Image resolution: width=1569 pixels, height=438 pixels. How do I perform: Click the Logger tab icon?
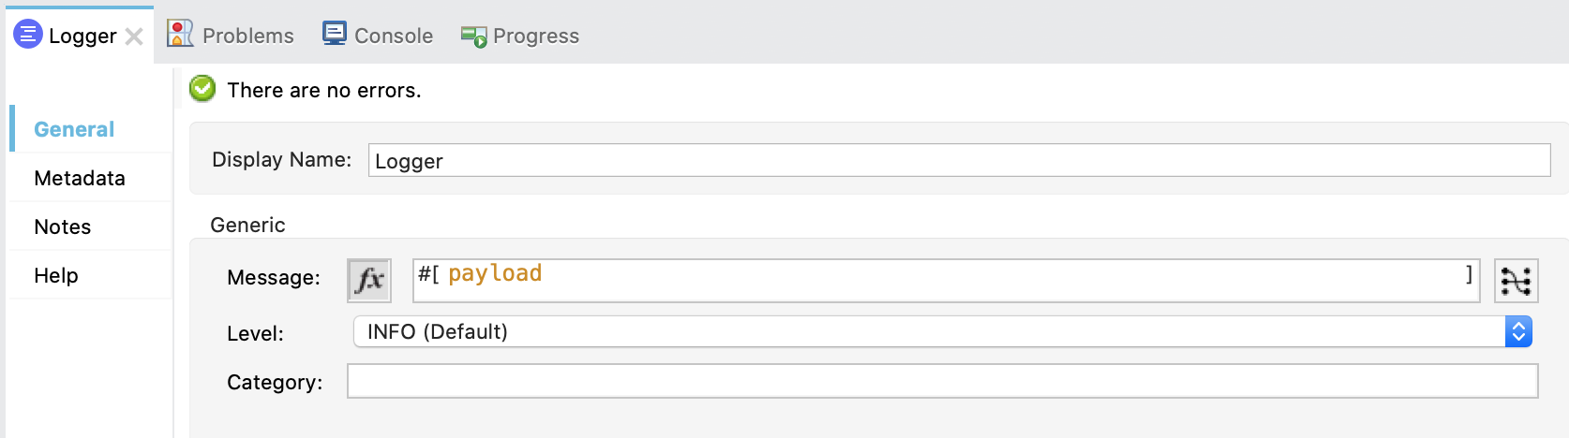28,35
